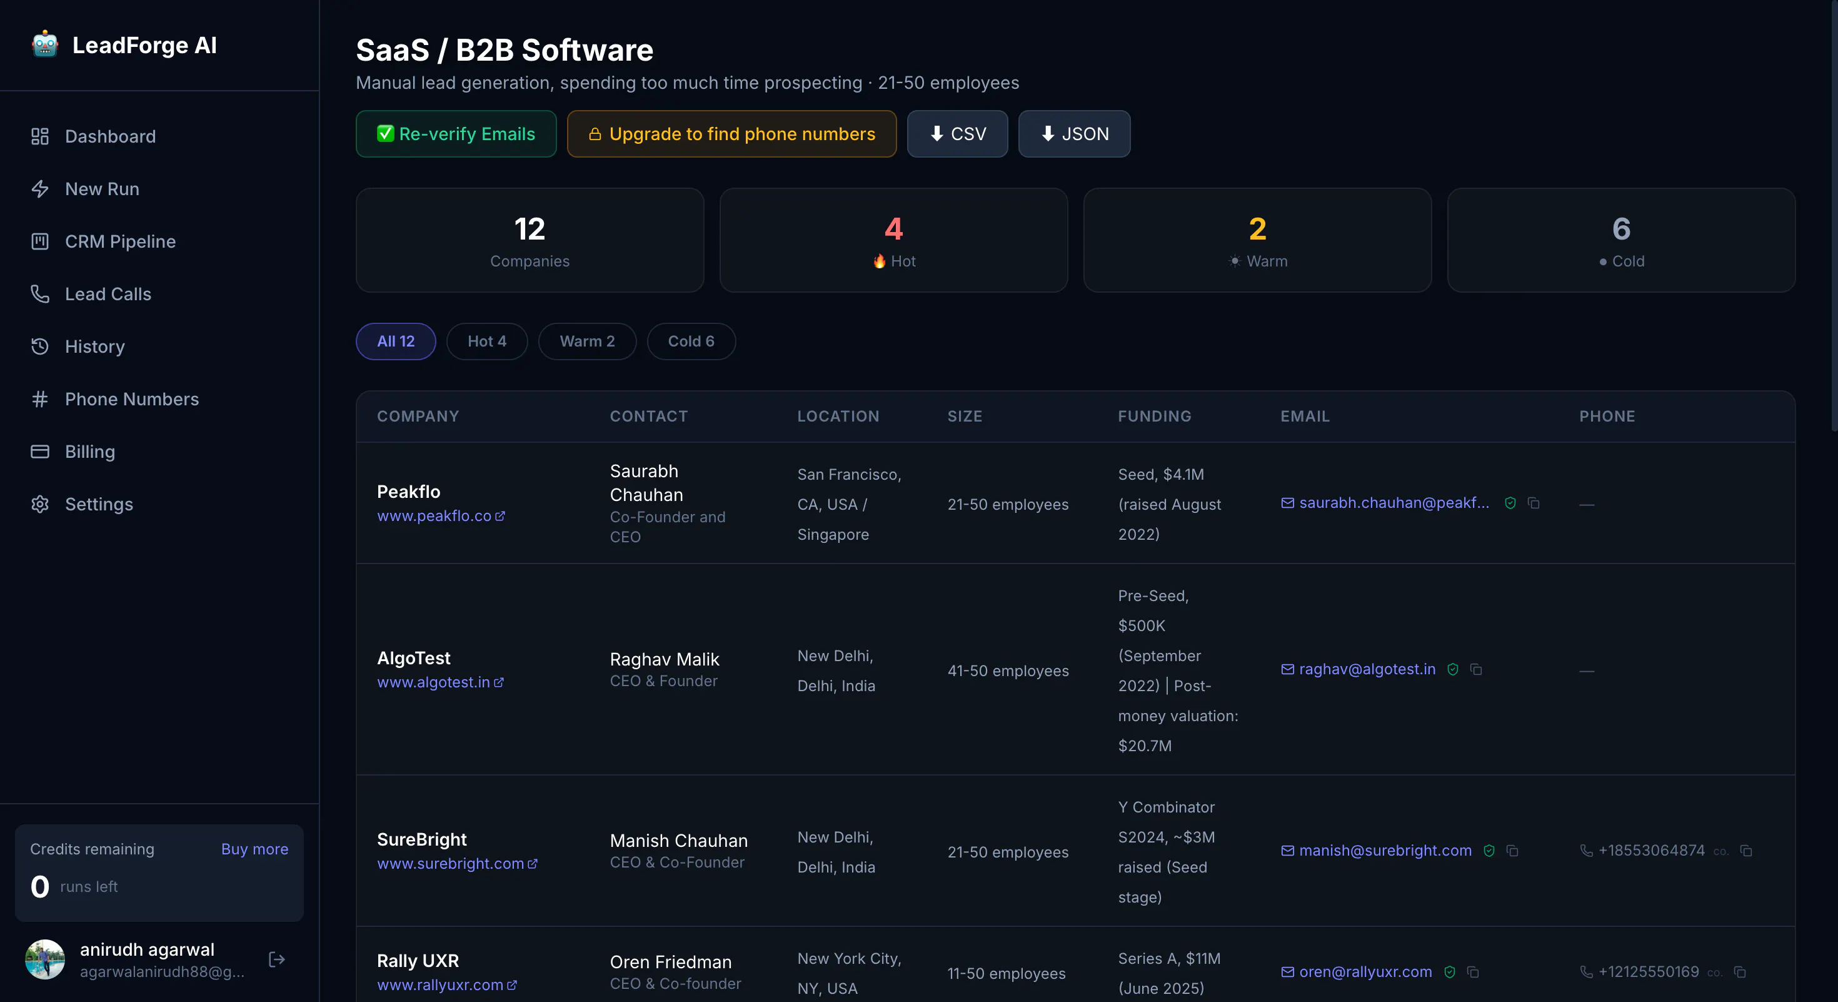1838x1002 pixels.
Task: Click contact name Oren Friedman
Action: point(671,962)
